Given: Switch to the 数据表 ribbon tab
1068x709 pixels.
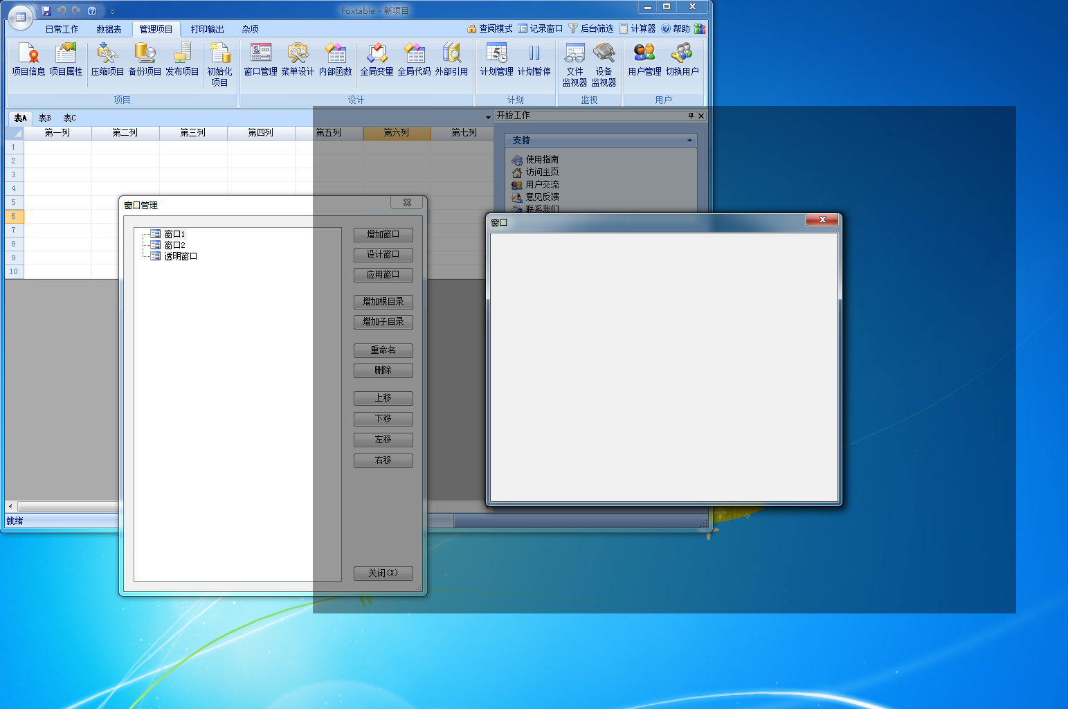Looking at the screenshot, I should pos(109,29).
